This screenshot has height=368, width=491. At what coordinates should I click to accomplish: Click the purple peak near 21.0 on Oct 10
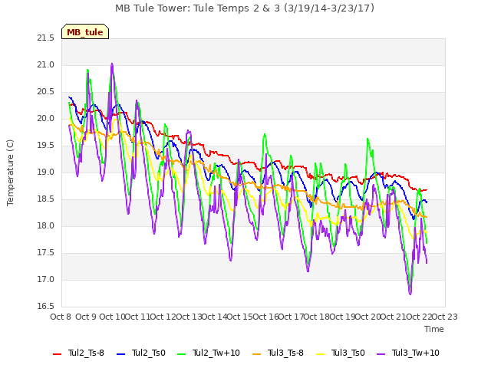click(x=112, y=64)
